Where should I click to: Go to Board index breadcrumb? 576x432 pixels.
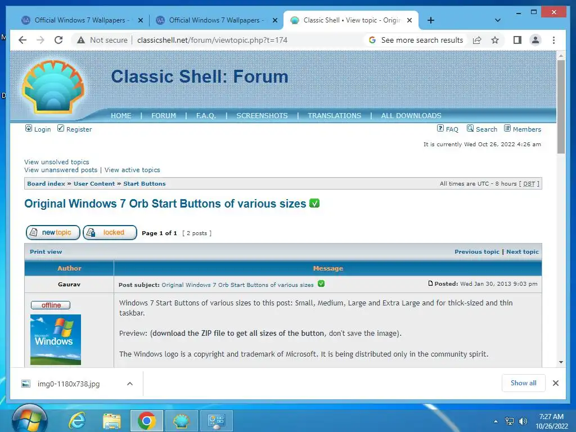[46, 184]
